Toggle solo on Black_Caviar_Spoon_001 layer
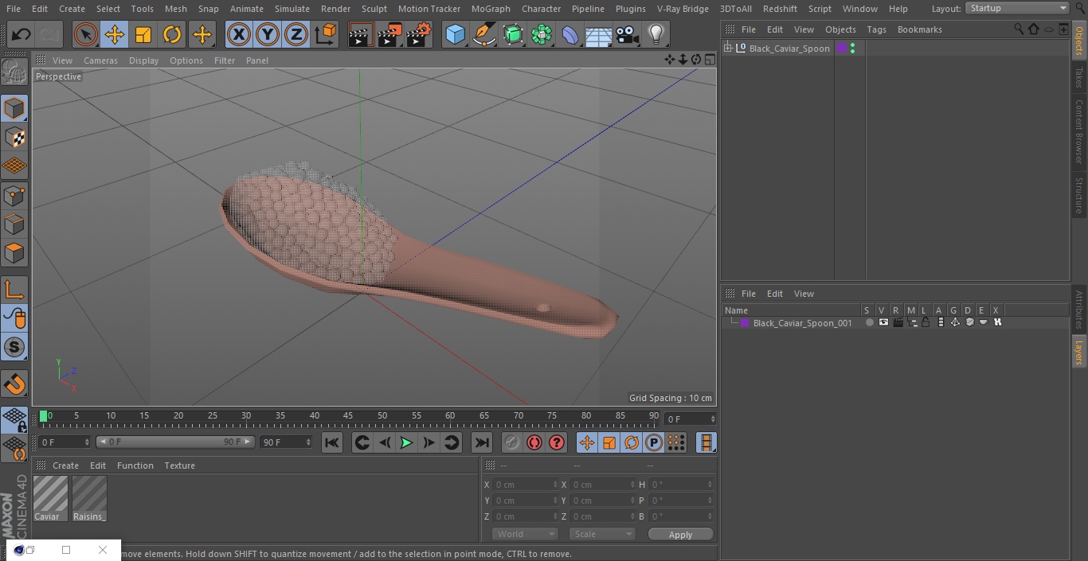 click(x=870, y=322)
